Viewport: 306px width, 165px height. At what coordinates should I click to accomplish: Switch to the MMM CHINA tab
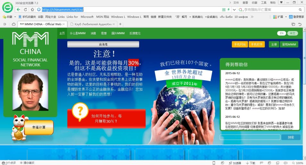pyautogui.click(x=43, y=24)
